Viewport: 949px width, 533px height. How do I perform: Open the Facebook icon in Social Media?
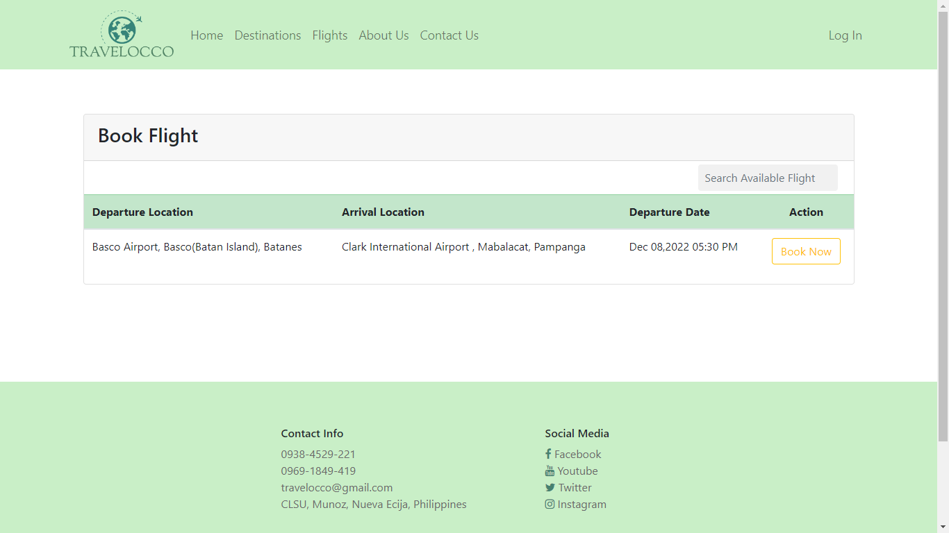click(548, 454)
